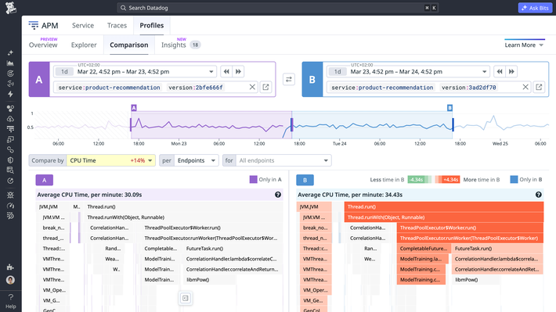This screenshot has height=312, width=556.
Task: Select the FutureTask.run() frame in profile B
Action: [x=497, y=249]
